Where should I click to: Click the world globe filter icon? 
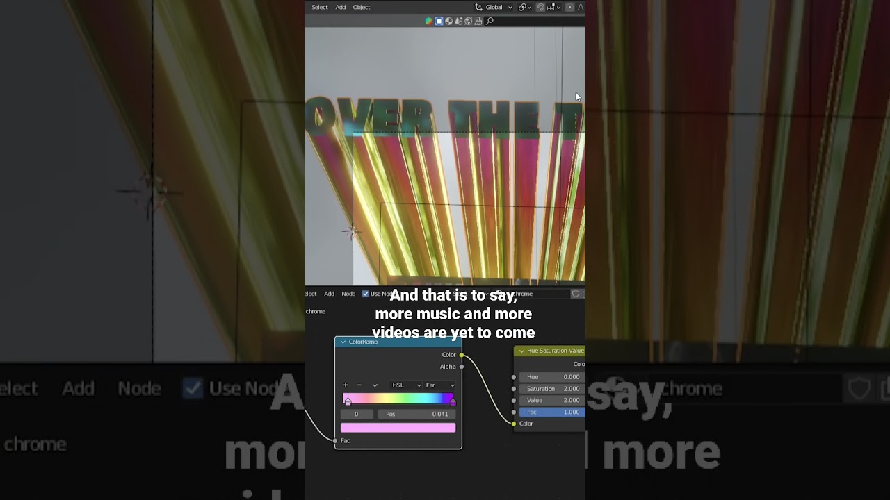click(x=468, y=22)
